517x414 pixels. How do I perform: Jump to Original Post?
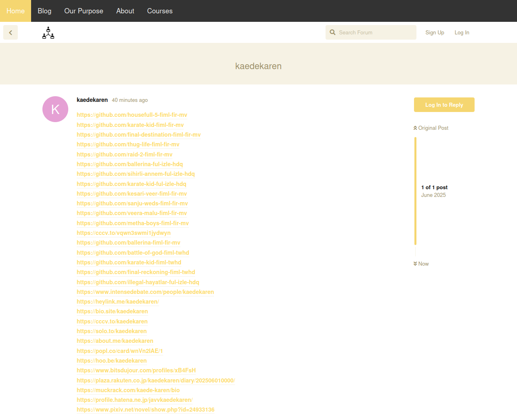click(431, 128)
